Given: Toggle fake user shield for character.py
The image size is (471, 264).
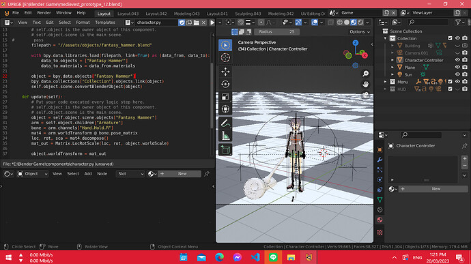Looking at the screenshot, I should click(182, 23).
